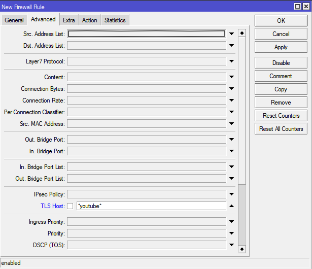Viewport: 312px width, 269px height.
Task: Click Reset All Counters button
Action: point(281,129)
